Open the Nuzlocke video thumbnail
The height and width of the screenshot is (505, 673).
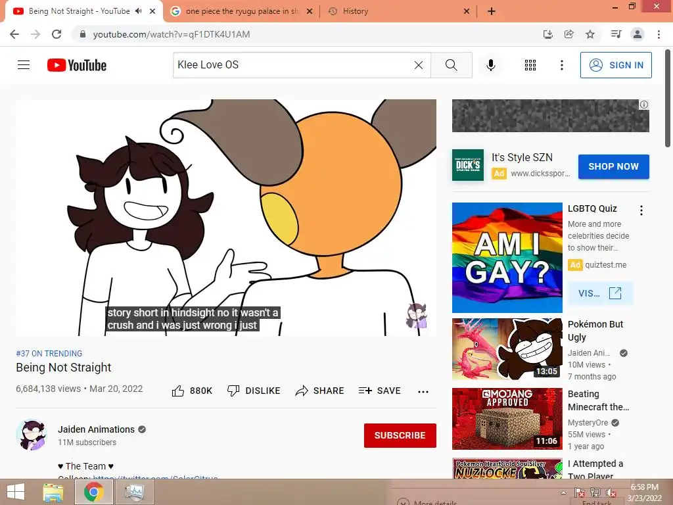click(x=507, y=468)
